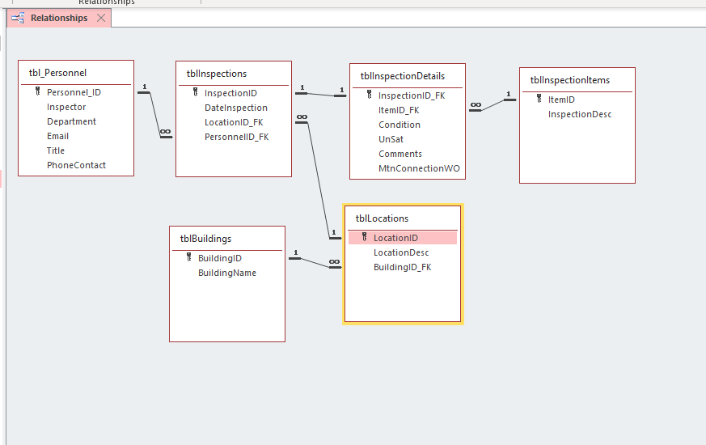Select the highlighted LocationID field
The image size is (706, 445).
tap(403, 238)
